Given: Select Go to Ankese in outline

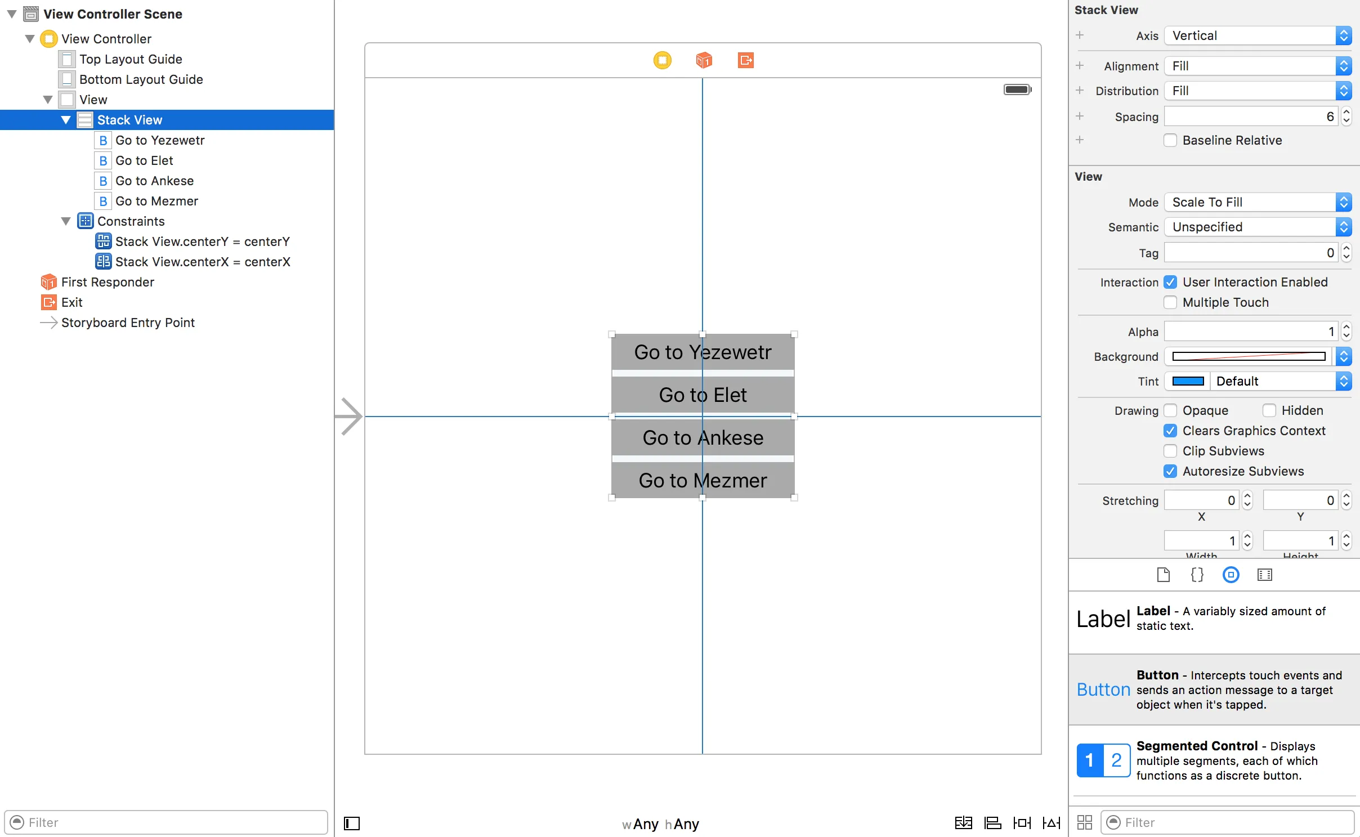Looking at the screenshot, I should 154,181.
